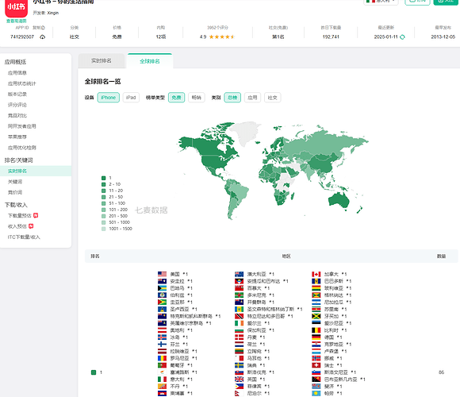The height and width of the screenshot is (397, 460).
Task: Click the 排名 column header
Action: pyautogui.click(x=95, y=256)
